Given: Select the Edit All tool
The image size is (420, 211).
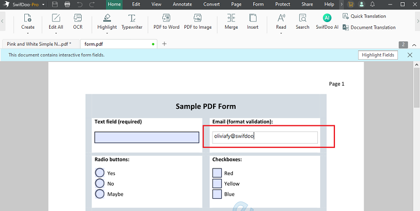Looking at the screenshot, I should pos(56,22).
